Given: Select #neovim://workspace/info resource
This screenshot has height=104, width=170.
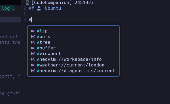Looking at the screenshot, I should coord(73,59).
